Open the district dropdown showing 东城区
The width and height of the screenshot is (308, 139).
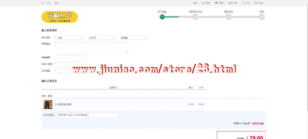(133, 38)
